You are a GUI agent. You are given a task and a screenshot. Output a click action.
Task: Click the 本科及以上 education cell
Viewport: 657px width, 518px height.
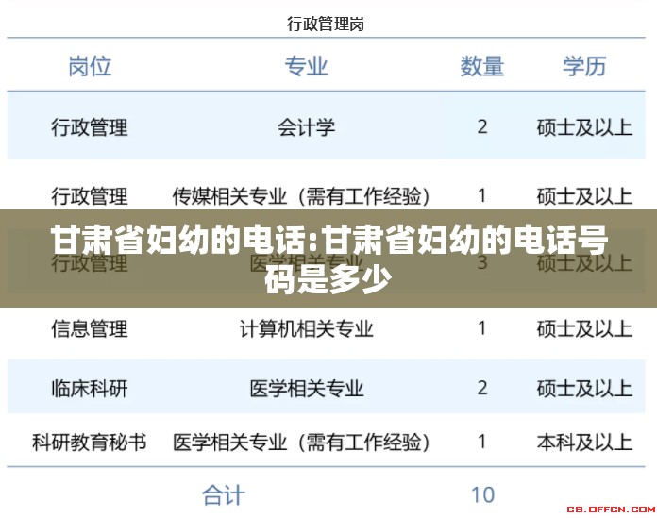(584, 441)
